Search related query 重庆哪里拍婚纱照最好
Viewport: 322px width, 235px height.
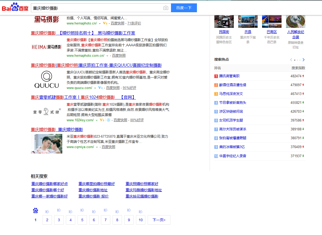(x=97, y=184)
